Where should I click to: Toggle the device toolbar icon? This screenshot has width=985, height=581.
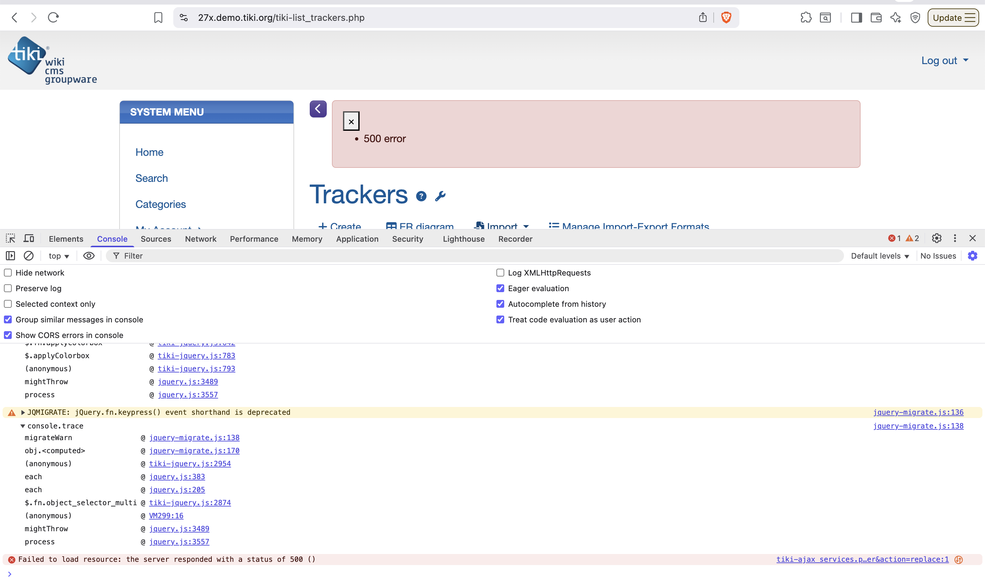[x=29, y=238]
